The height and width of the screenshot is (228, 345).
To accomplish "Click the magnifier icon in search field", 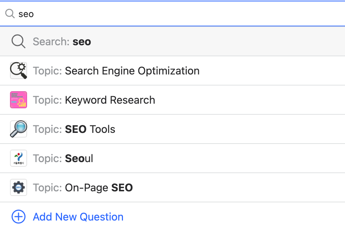I will pos(10,14).
